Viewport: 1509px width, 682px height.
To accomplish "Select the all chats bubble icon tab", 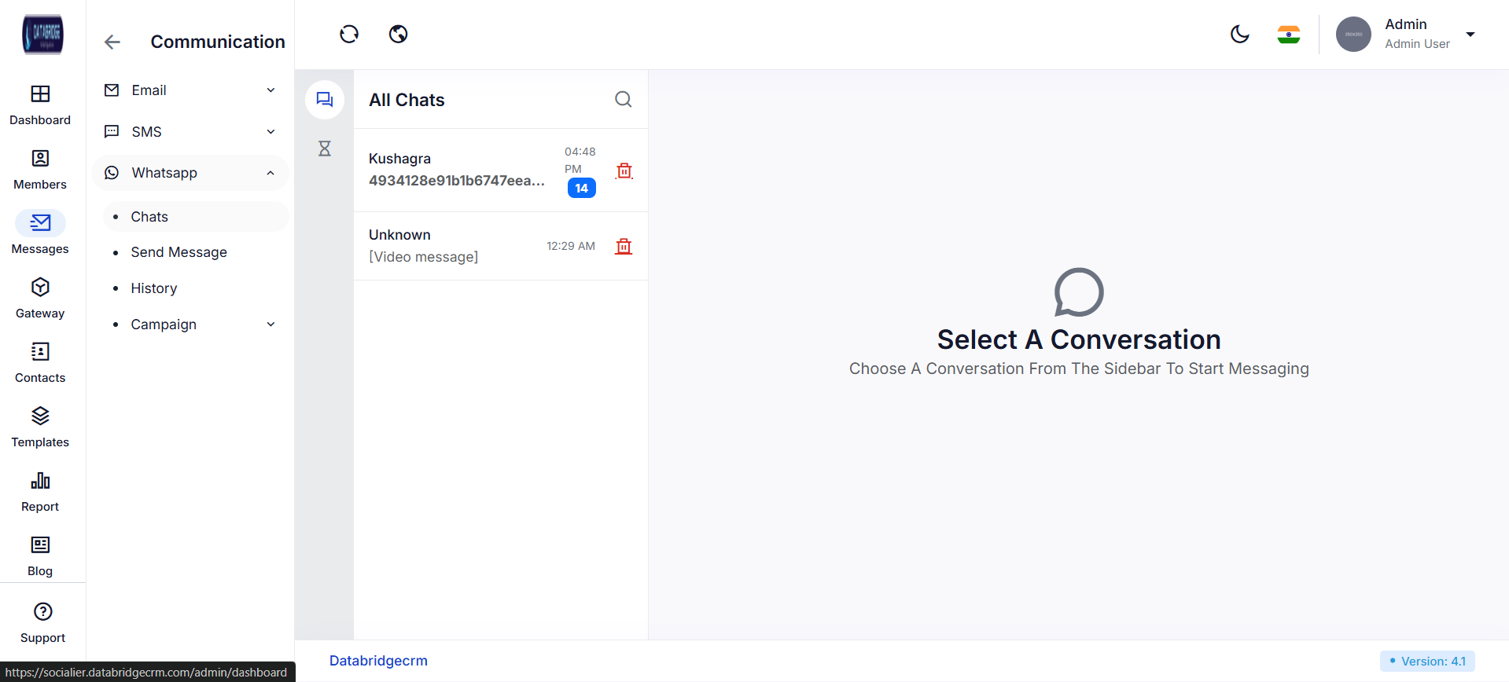I will 324,100.
